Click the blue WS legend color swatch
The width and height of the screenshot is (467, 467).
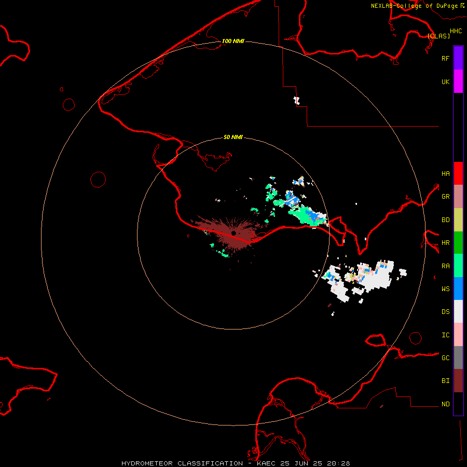[458, 289]
